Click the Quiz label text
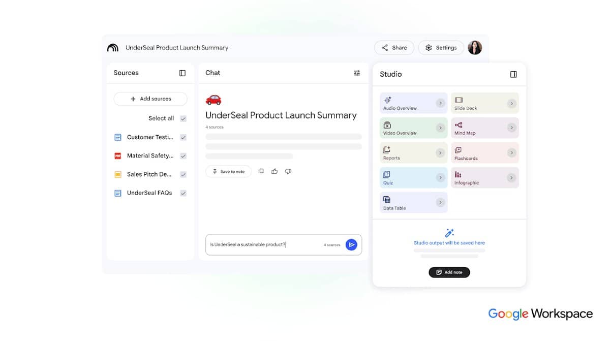610x343 pixels. click(x=388, y=183)
